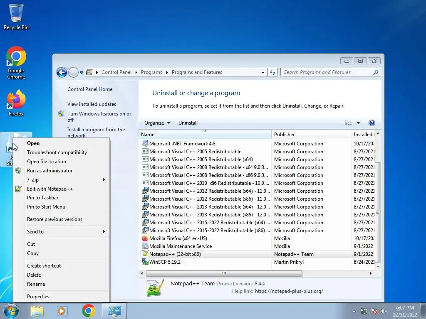This screenshot has height=319, width=426.
Task: Click the horizontal scrollbar thumb
Action: 224,273
